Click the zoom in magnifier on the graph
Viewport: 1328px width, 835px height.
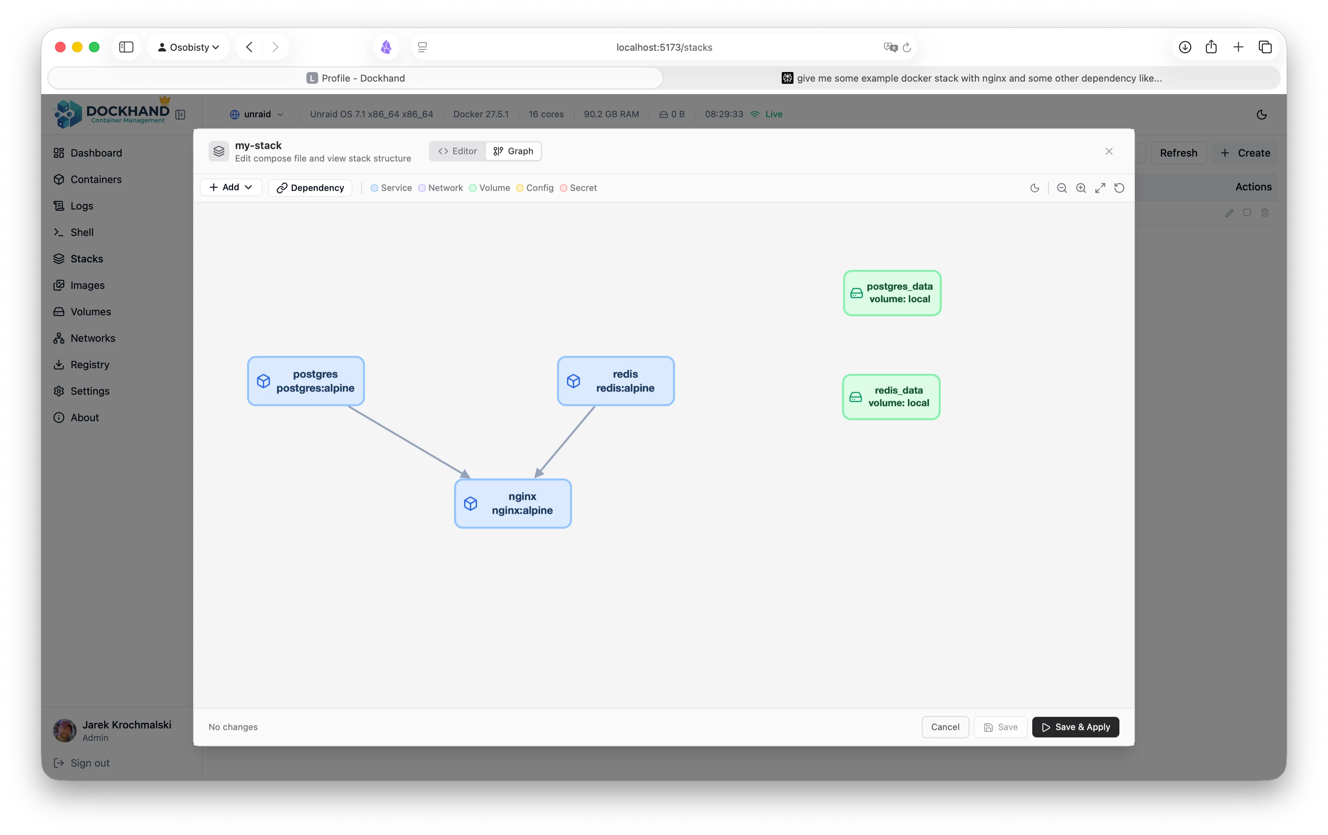click(x=1081, y=188)
